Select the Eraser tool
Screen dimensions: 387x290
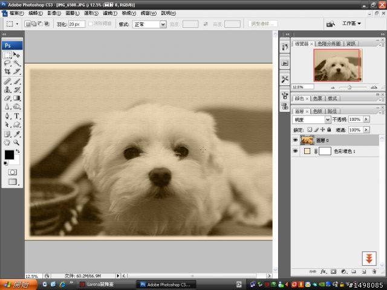coord(7,98)
